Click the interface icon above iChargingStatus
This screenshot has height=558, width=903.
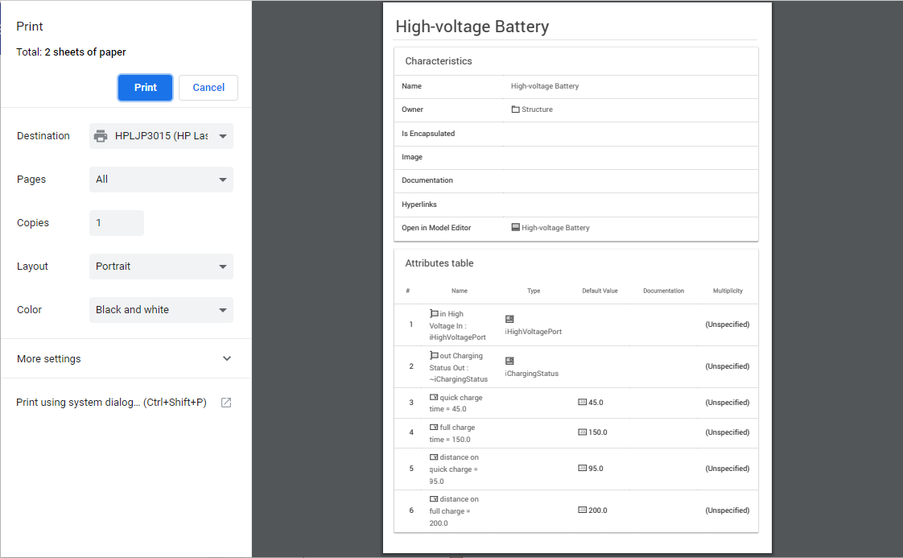pyautogui.click(x=509, y=361)
